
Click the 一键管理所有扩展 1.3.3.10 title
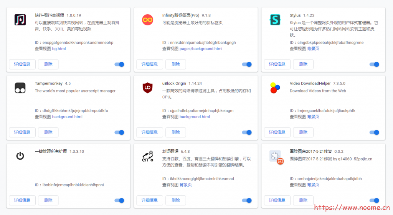59,151
